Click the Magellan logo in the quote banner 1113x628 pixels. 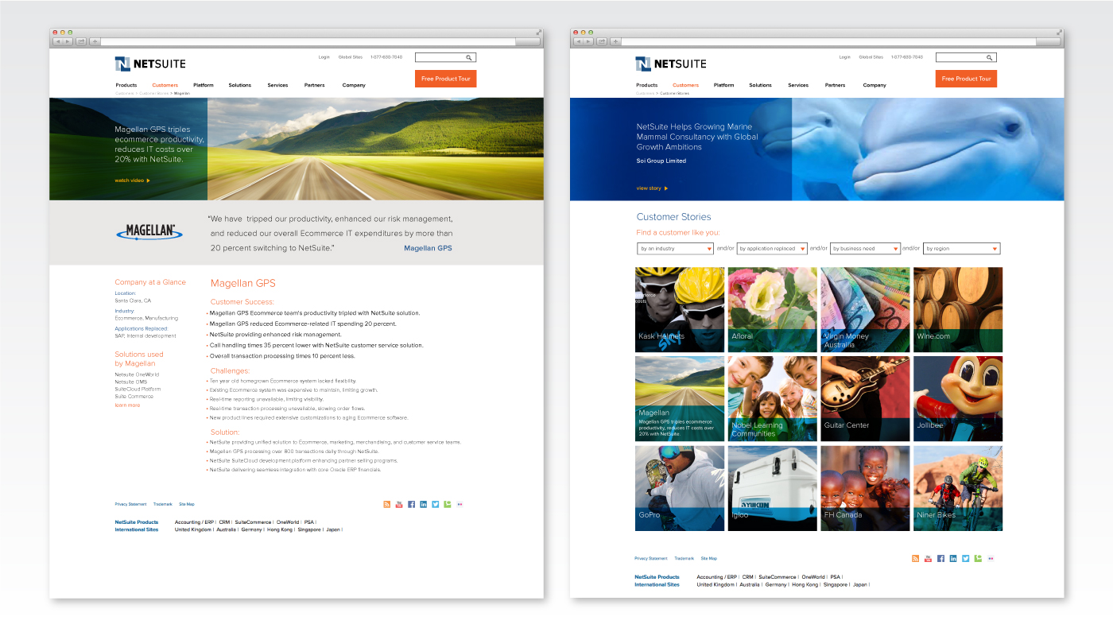coord(149,232)
